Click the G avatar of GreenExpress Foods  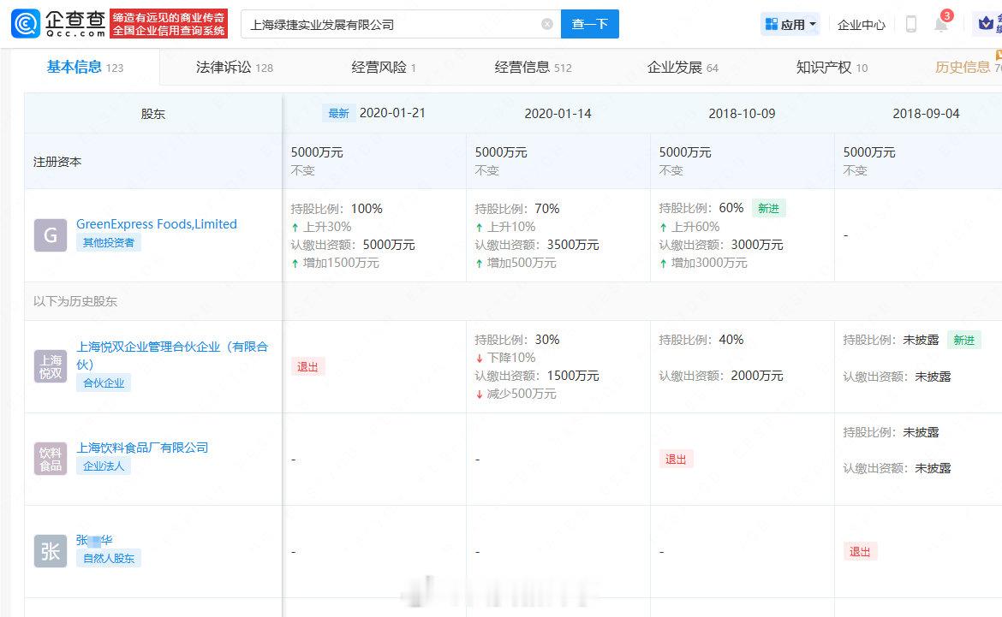click(51, 235)
